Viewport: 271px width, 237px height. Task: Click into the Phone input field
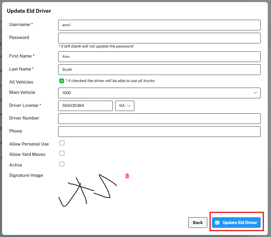tap(159, 132)
